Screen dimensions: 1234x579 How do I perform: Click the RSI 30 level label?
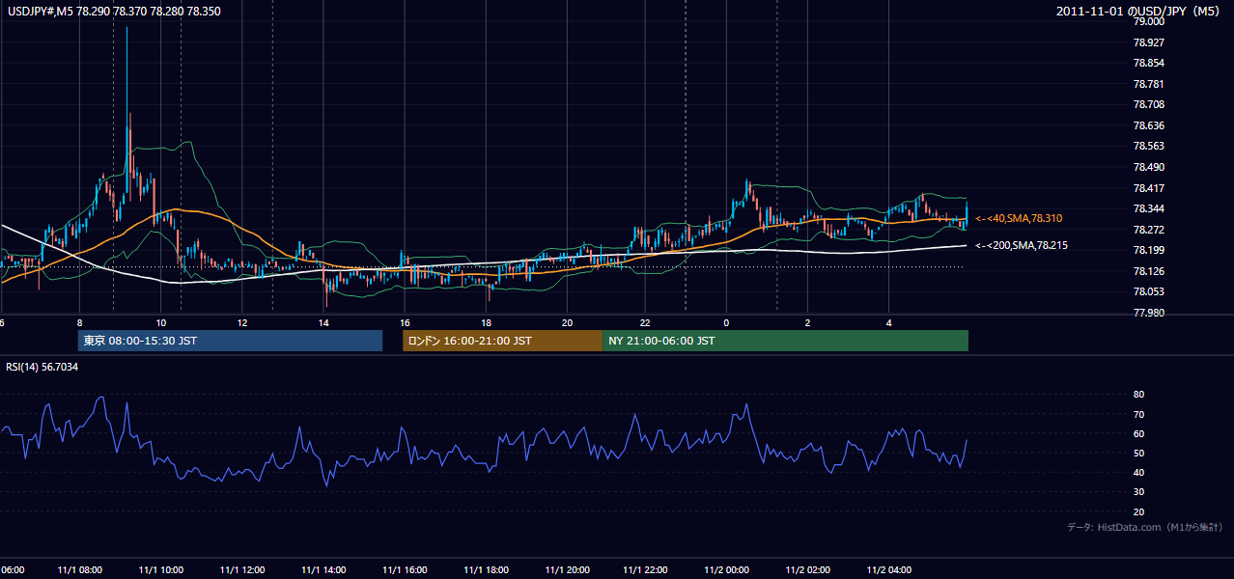tap(1138, 492)
